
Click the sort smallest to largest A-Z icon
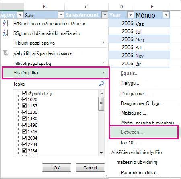click(6, 23)
